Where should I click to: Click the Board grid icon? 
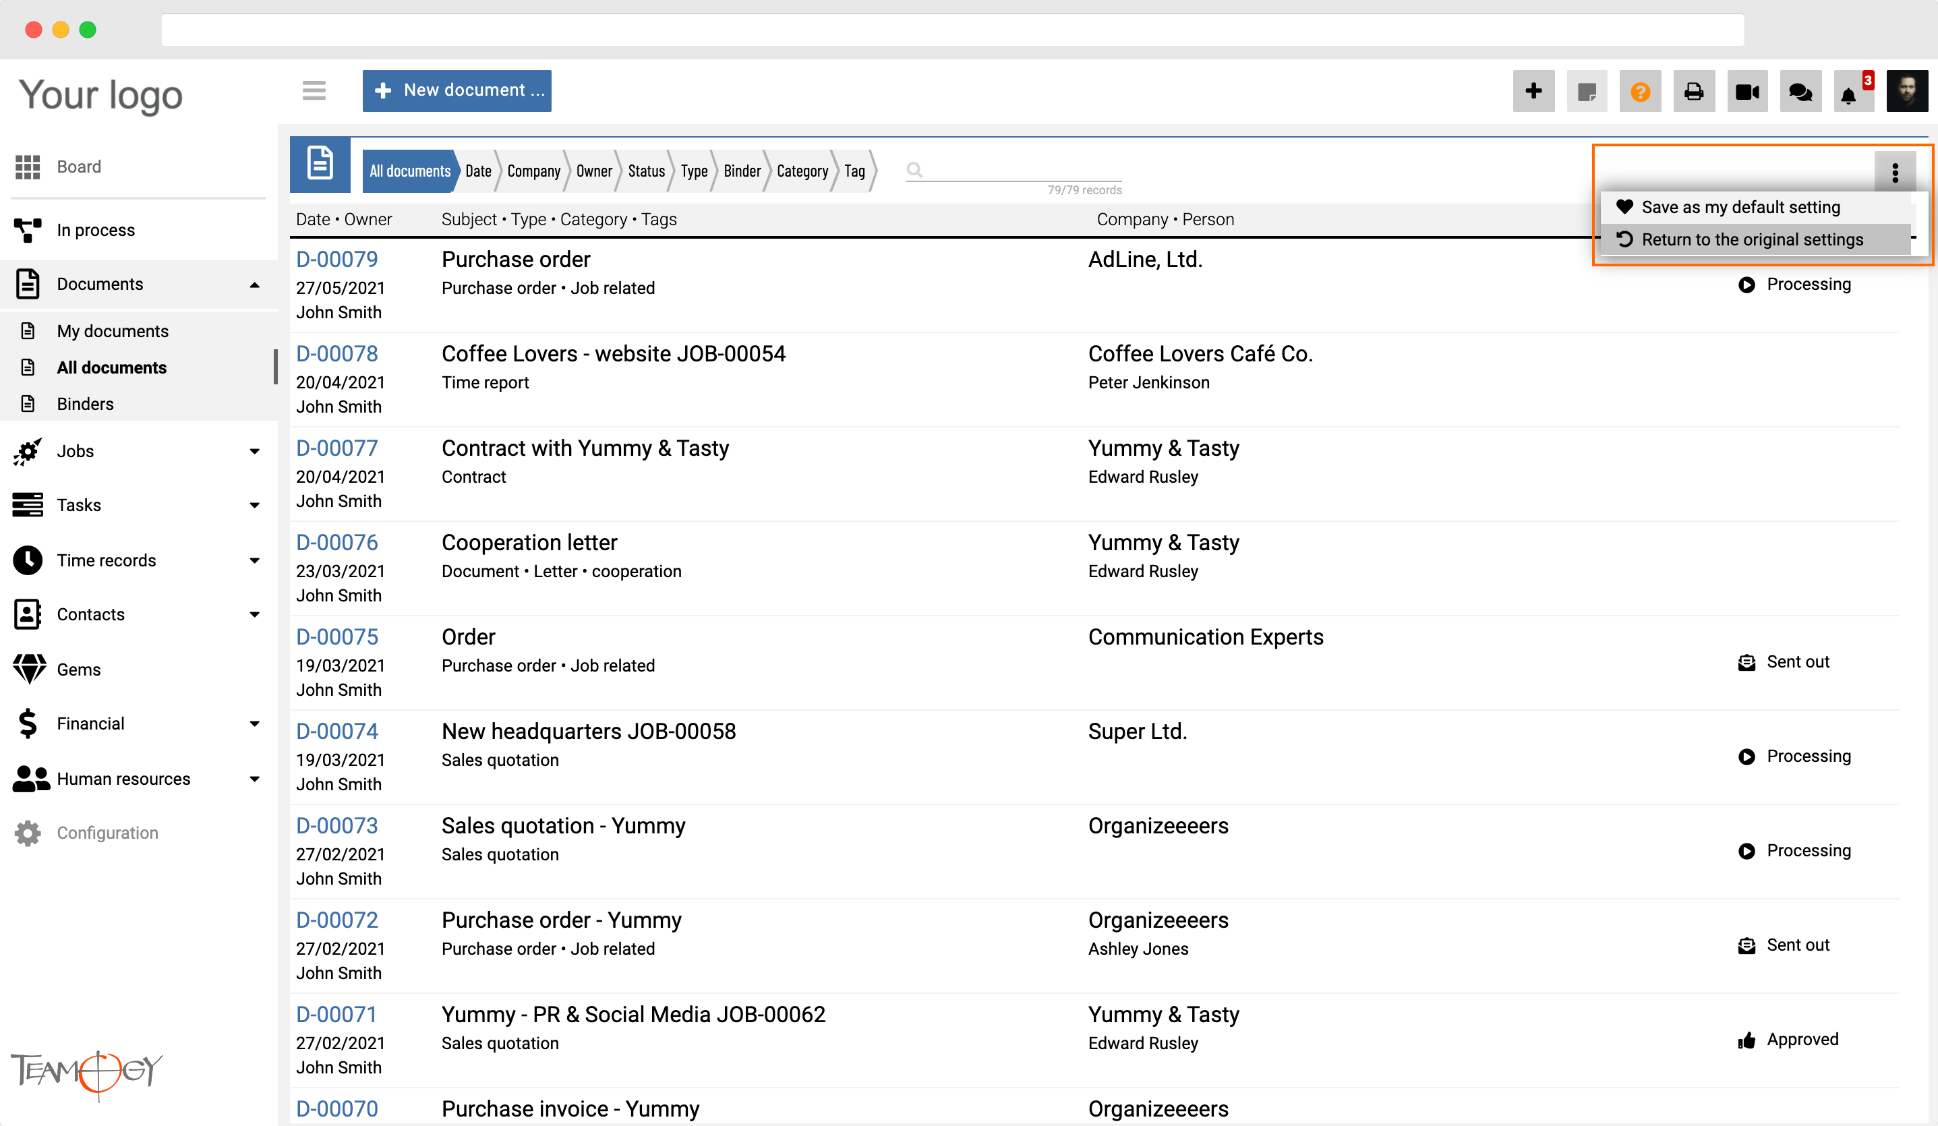pos(28,167)
